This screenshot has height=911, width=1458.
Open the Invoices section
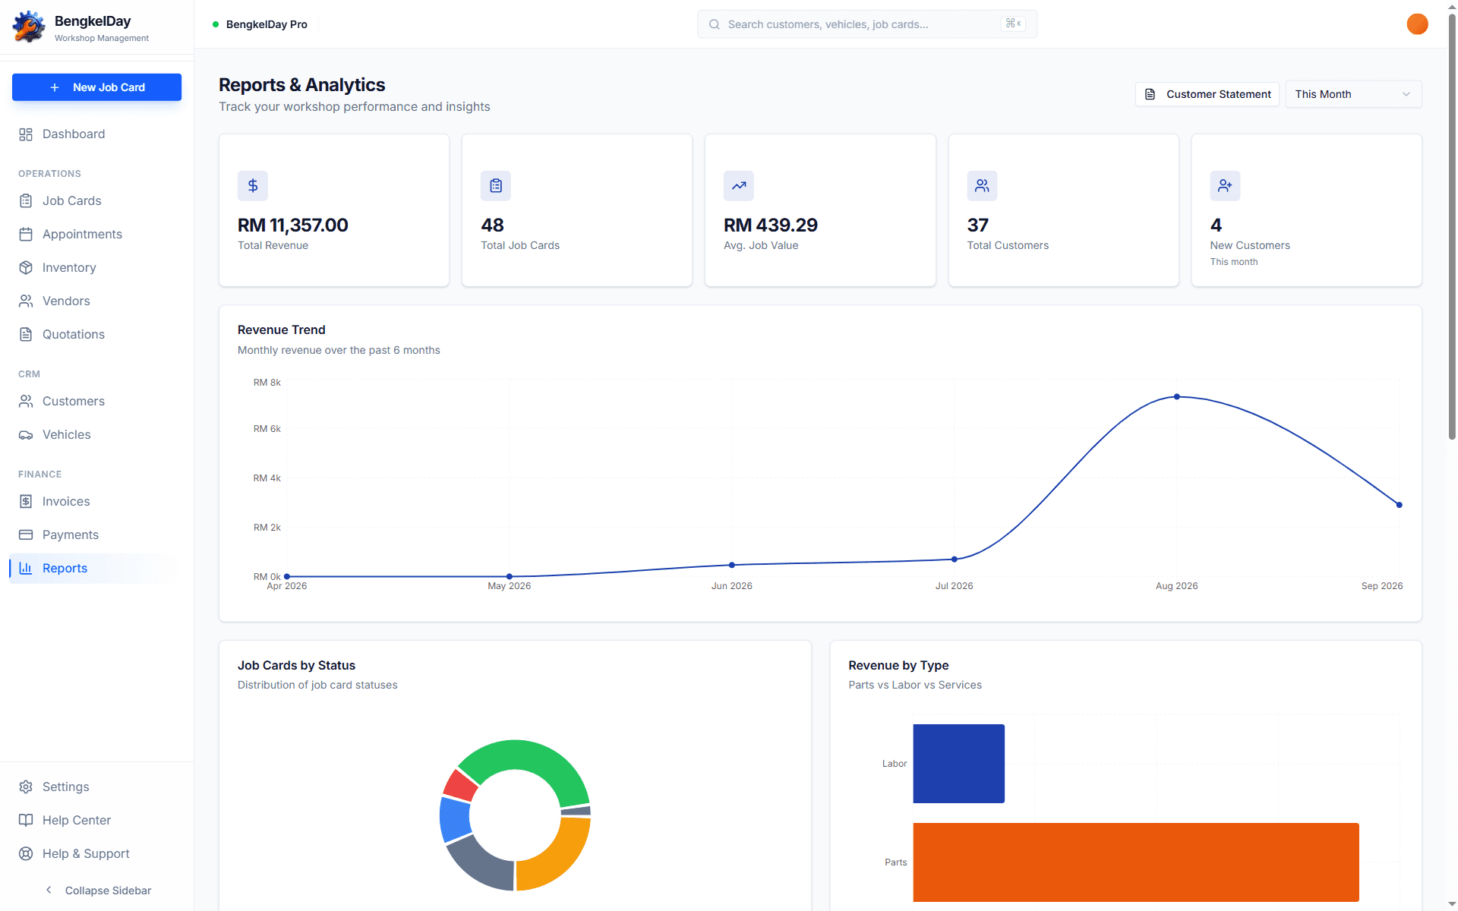click(97, 502)
